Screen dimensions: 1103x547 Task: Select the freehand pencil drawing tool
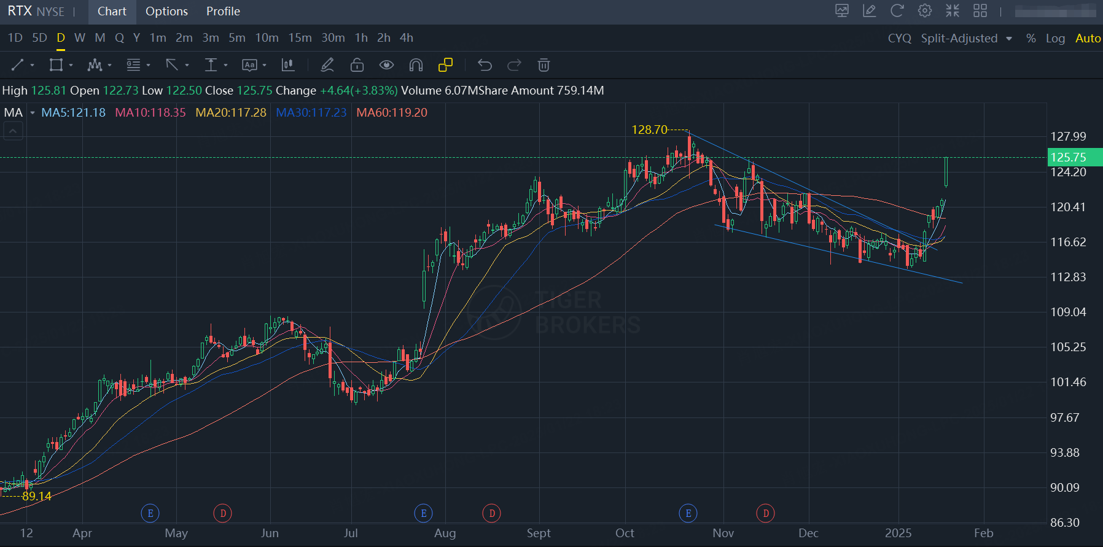(327, 65)
